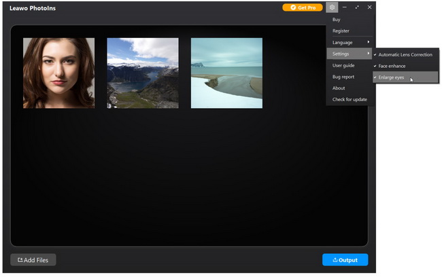Select the woman portrait thumbnail

pos(58,73)
